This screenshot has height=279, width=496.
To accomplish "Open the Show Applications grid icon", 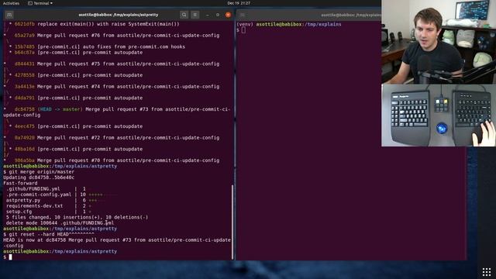I will (487, 272).
